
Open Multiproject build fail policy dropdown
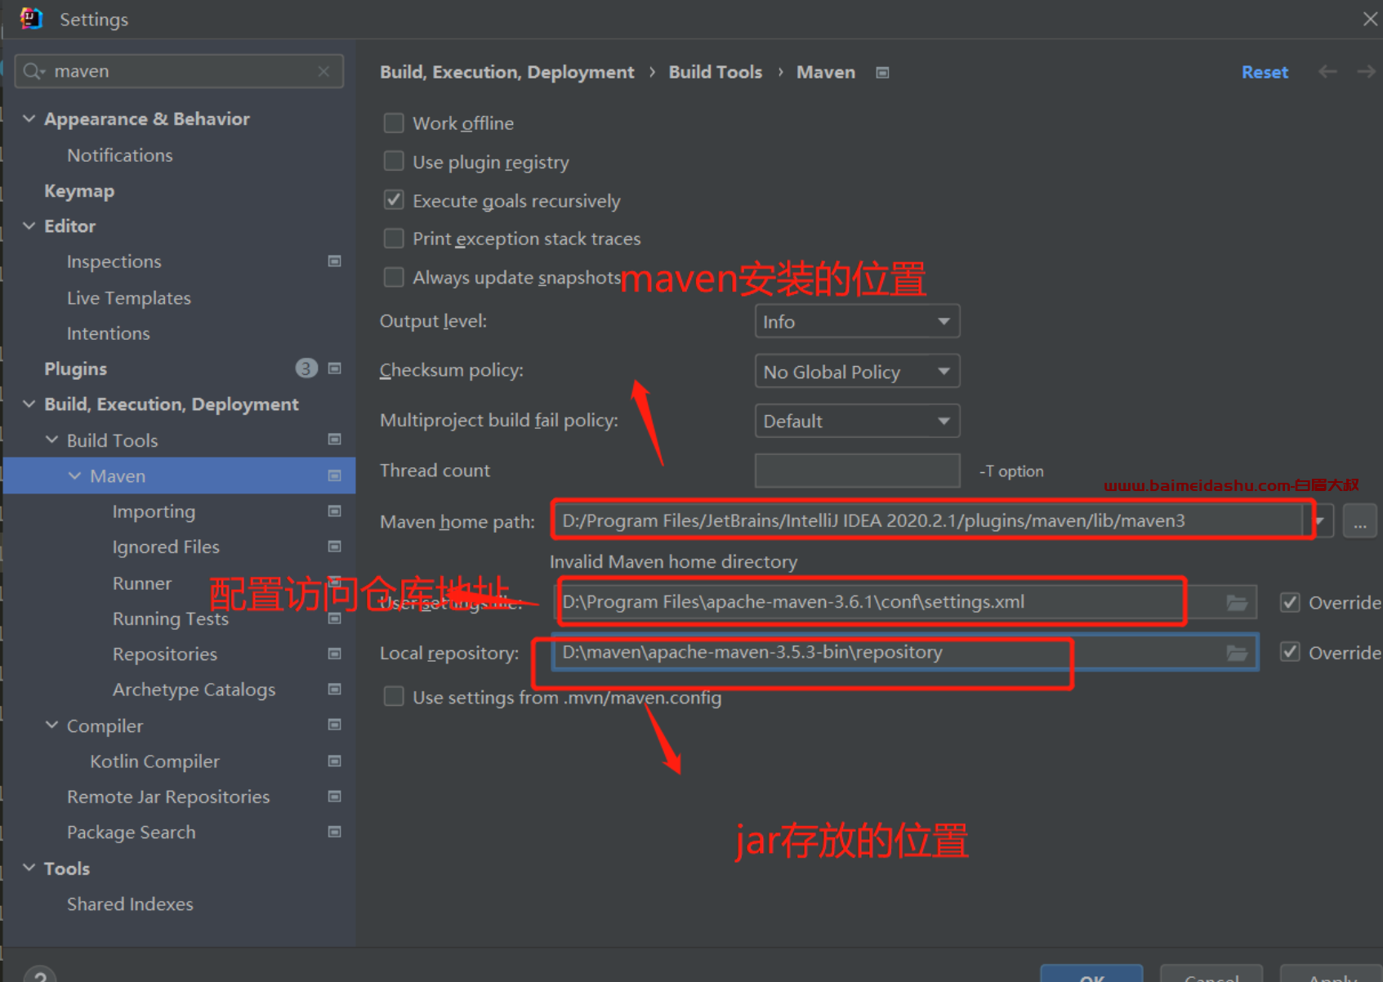tap(857, 422)
